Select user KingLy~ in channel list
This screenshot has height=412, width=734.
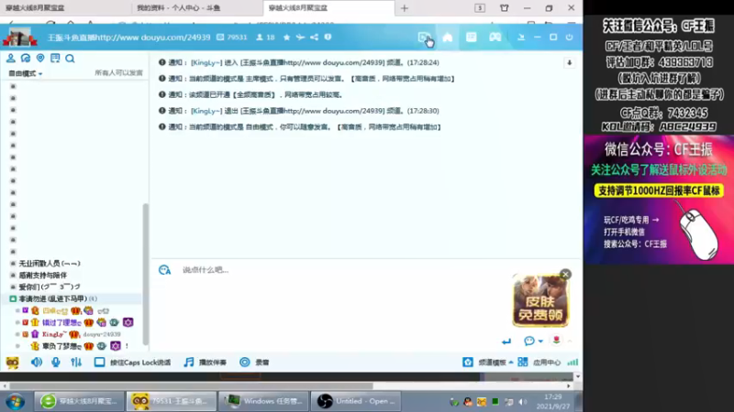(x=54, y=334)
